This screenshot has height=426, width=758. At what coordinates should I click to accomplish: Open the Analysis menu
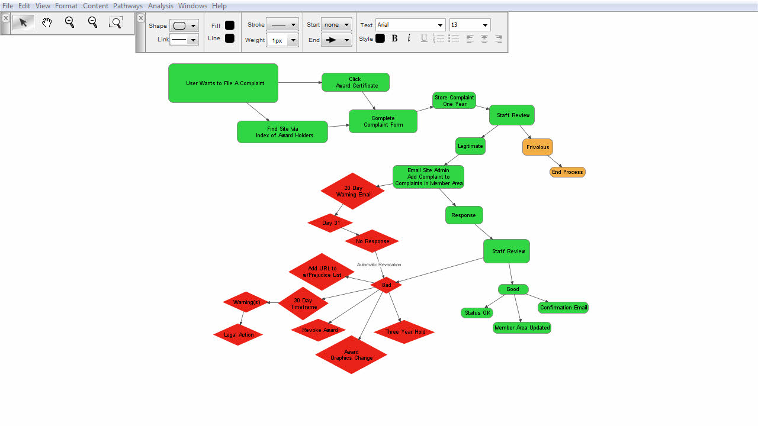click(x=160, y=6)
